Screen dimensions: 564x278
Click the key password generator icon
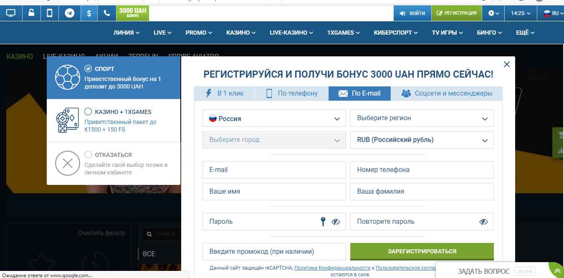[323, 222]
